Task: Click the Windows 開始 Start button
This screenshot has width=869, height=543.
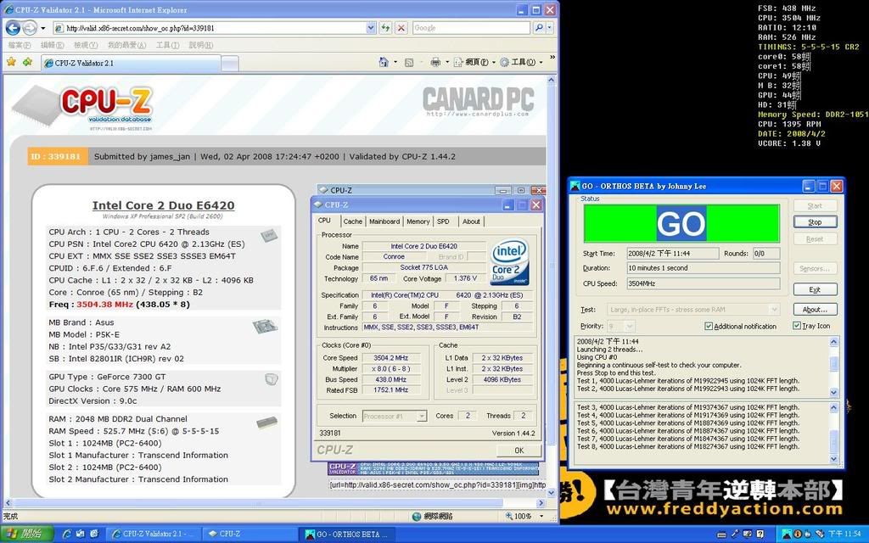Action: pyautogui.click(x=26, y=534)
